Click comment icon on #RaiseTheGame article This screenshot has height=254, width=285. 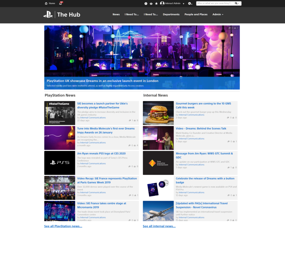[130, 121]
